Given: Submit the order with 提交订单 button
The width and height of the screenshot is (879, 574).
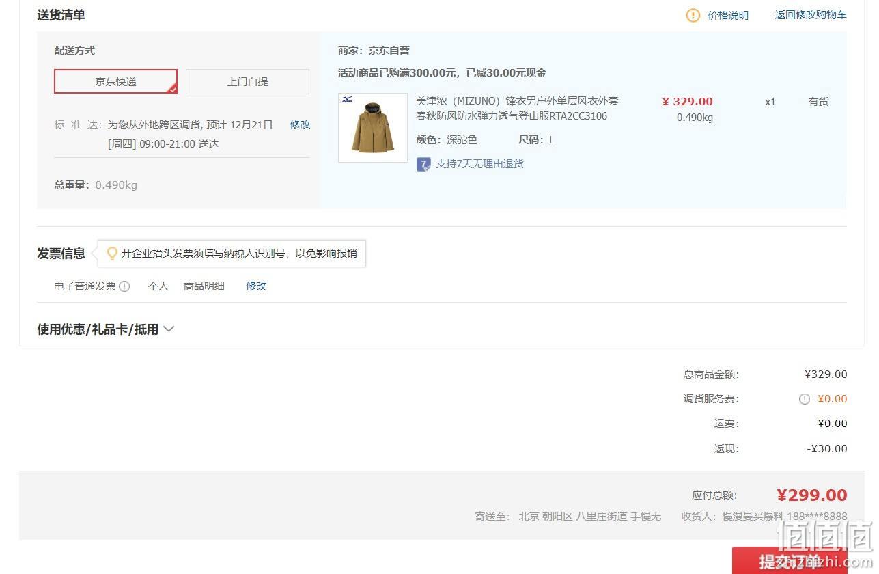Looking at the screenshot, I should (790, 561).
